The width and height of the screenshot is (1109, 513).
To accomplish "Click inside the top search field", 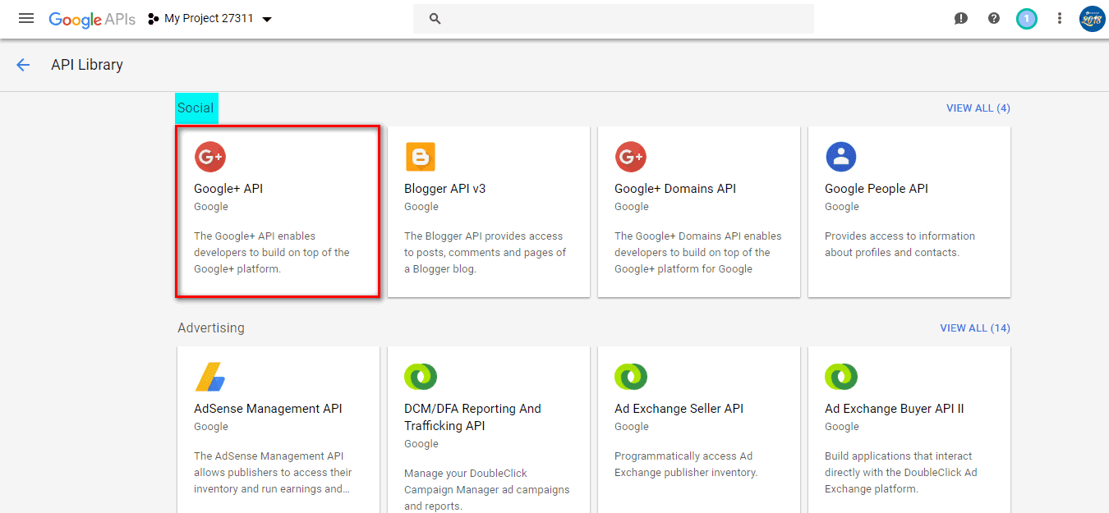I will click(x=624, y=19).
